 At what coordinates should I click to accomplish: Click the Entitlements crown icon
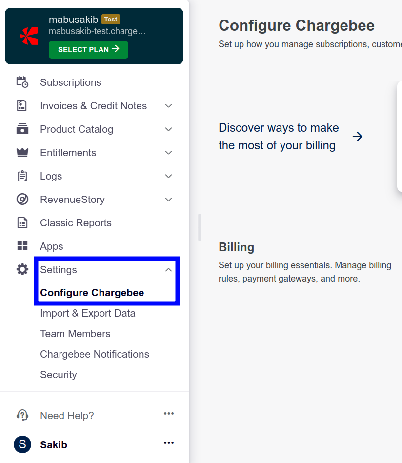22,153
